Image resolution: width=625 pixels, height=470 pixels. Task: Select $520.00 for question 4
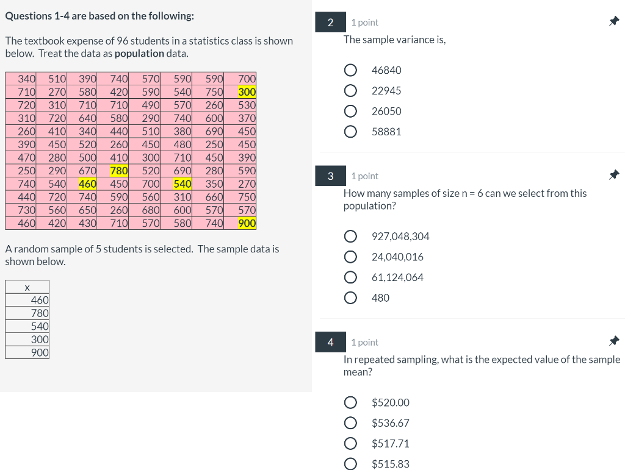pos(351,402)
